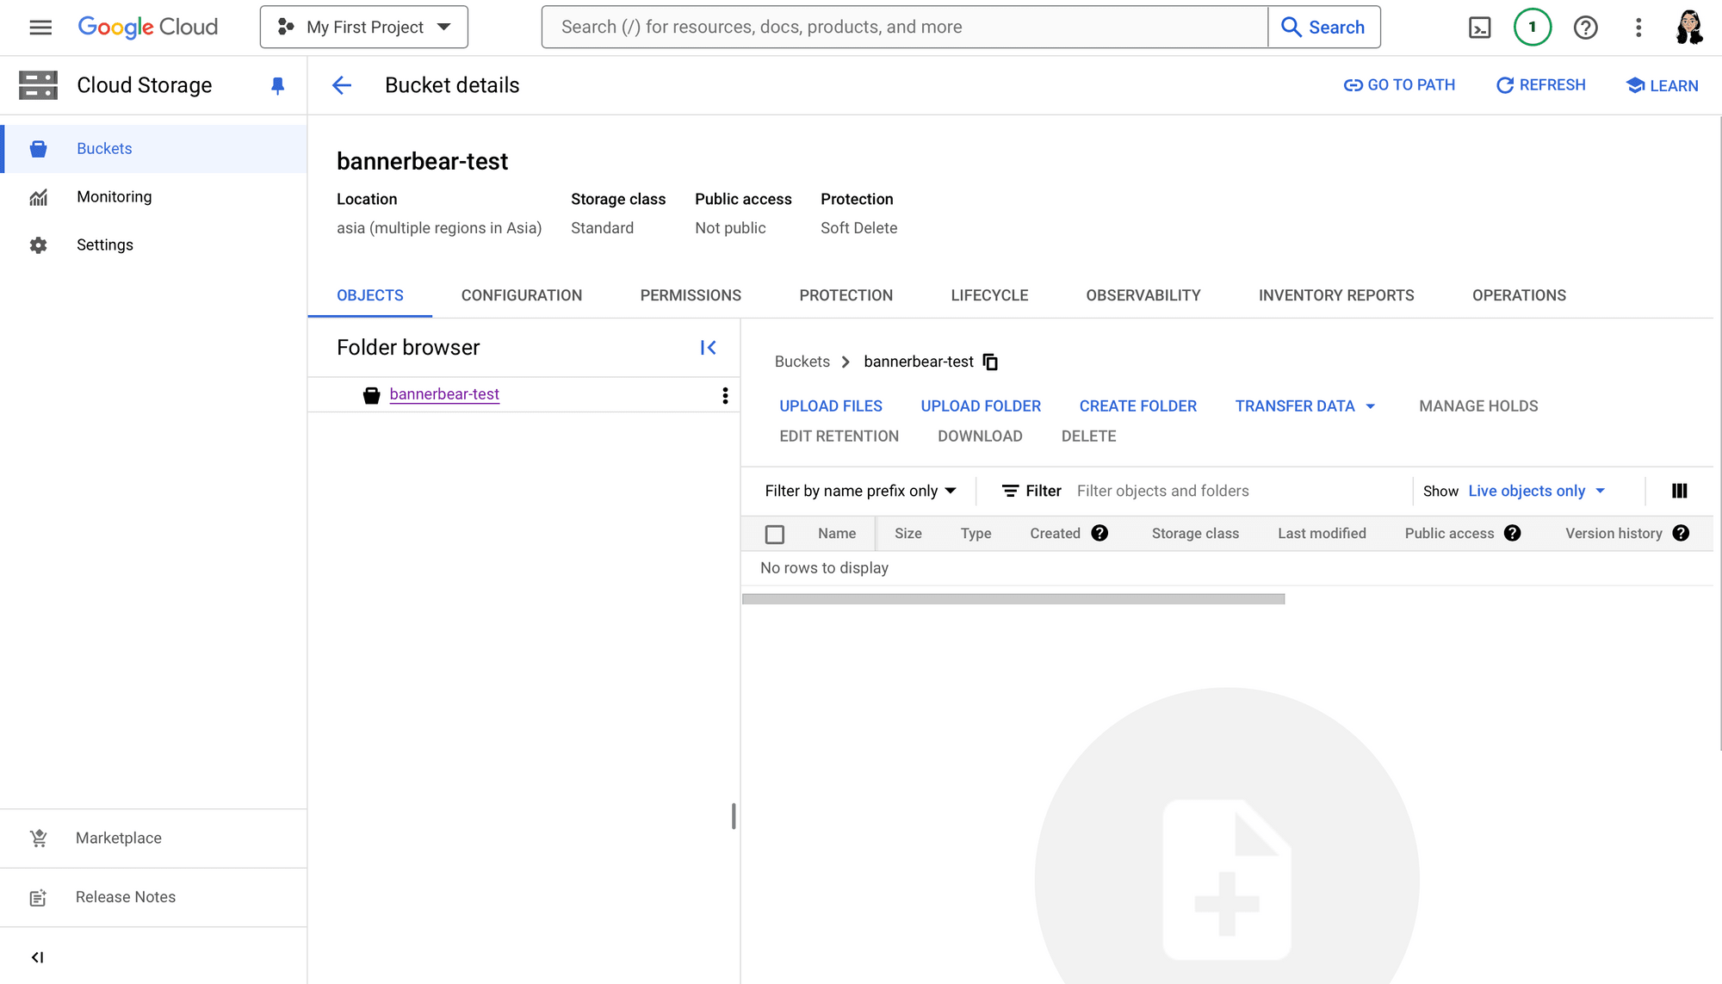Open Cloud Storage Settings
The image size is (1722, 984).
(x=104, y=244)
